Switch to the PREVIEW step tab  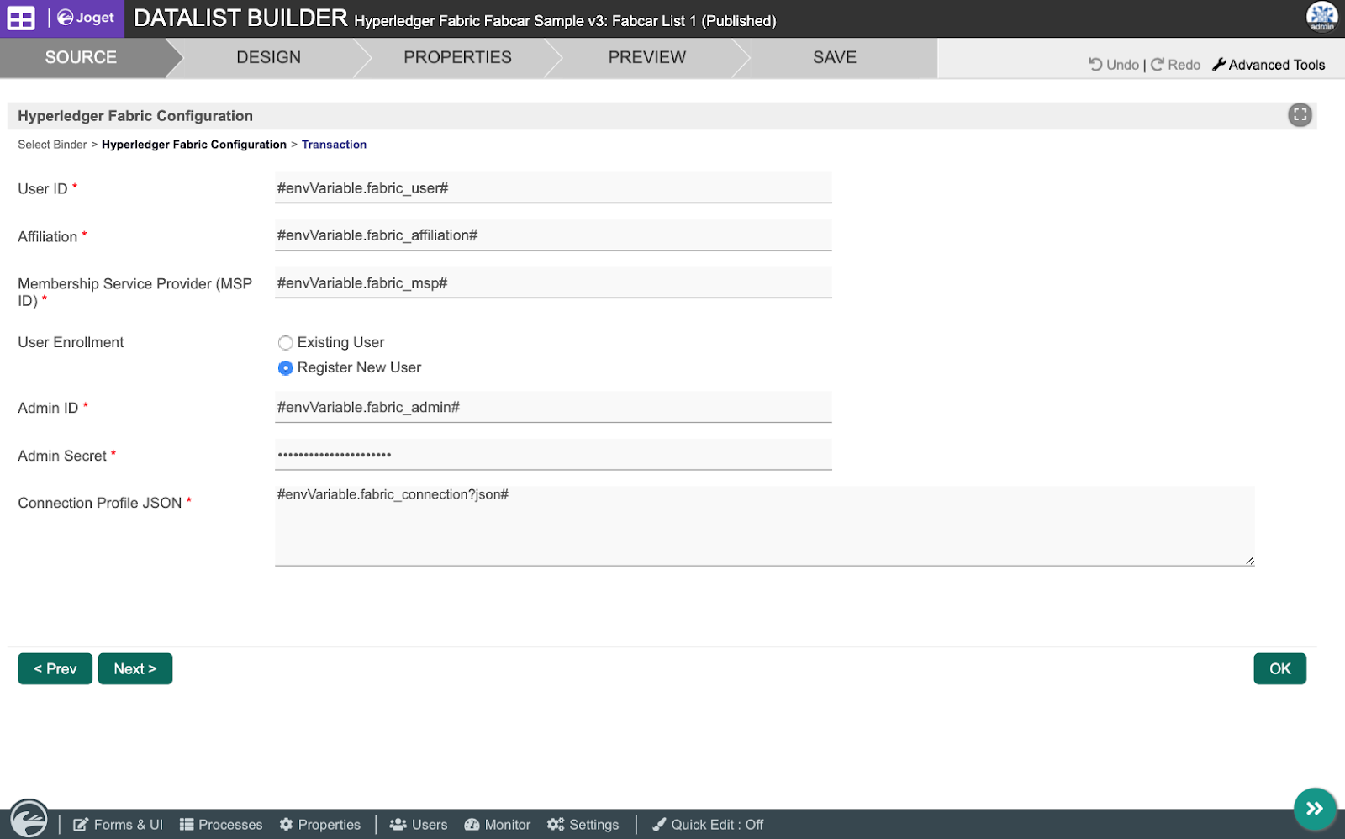tap(646, 57)
